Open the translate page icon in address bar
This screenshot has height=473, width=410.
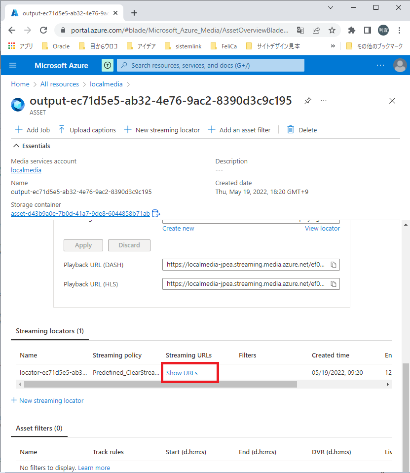pyautogui.click(x=300, y=30)
